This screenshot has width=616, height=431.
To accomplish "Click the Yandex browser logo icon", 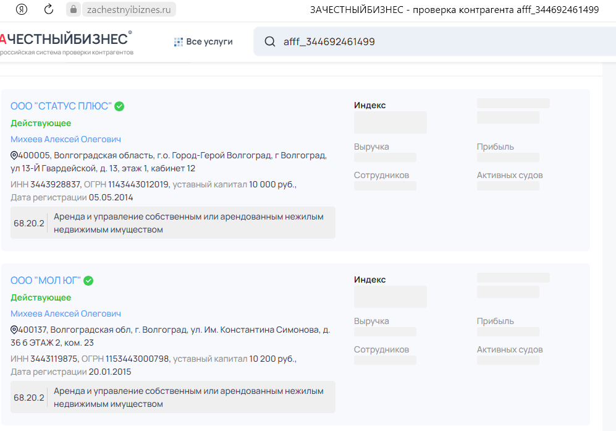I will tap(22, 9).
